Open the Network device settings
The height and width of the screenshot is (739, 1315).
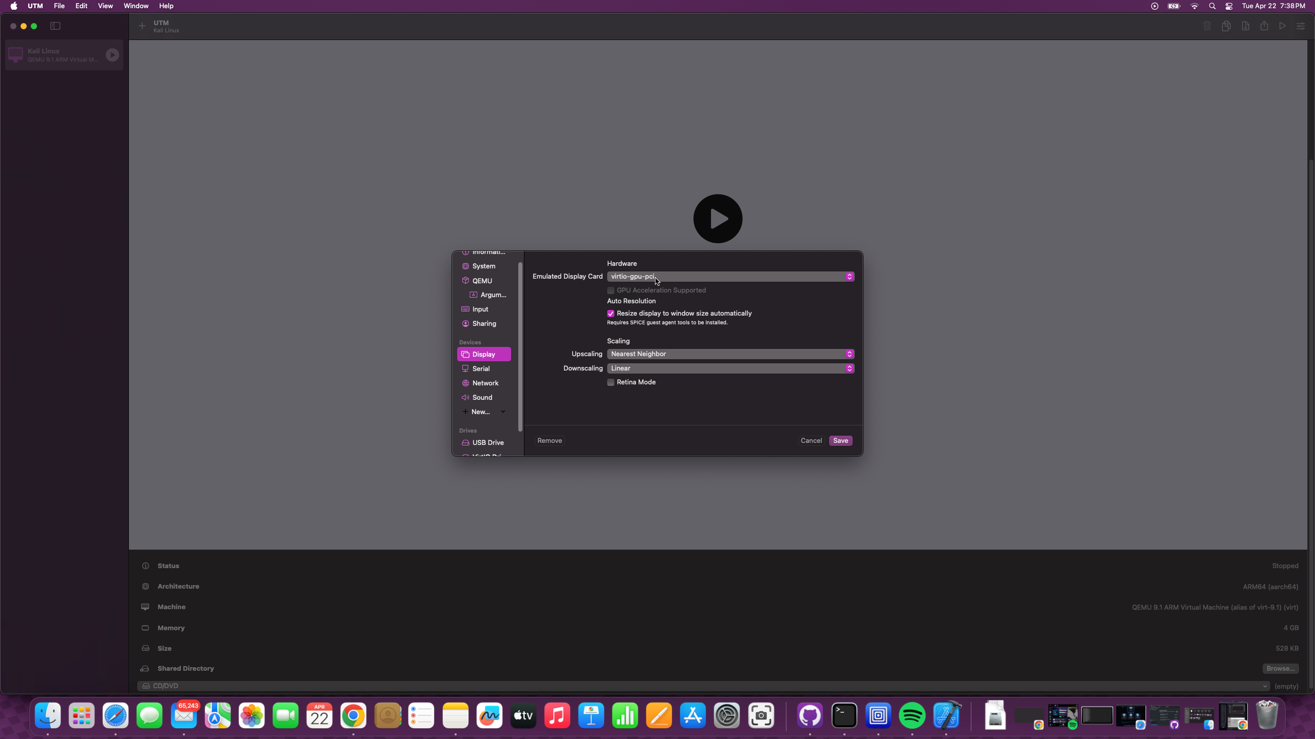485,383
